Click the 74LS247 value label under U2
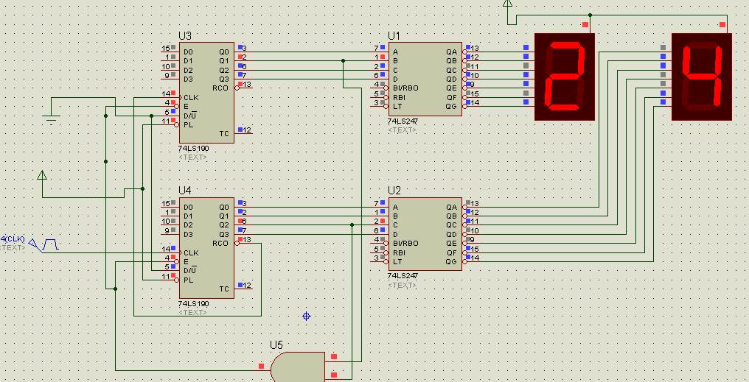The image size is (749, 382). 403,277
